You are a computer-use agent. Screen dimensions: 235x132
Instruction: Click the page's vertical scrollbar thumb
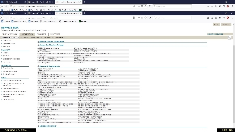234,84
